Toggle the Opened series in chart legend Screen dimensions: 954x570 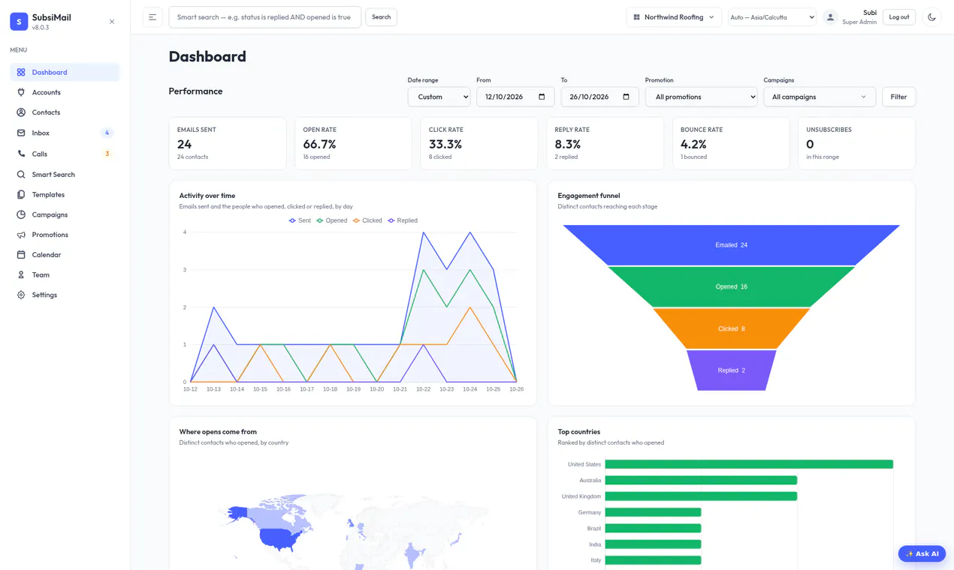(332, 220)
